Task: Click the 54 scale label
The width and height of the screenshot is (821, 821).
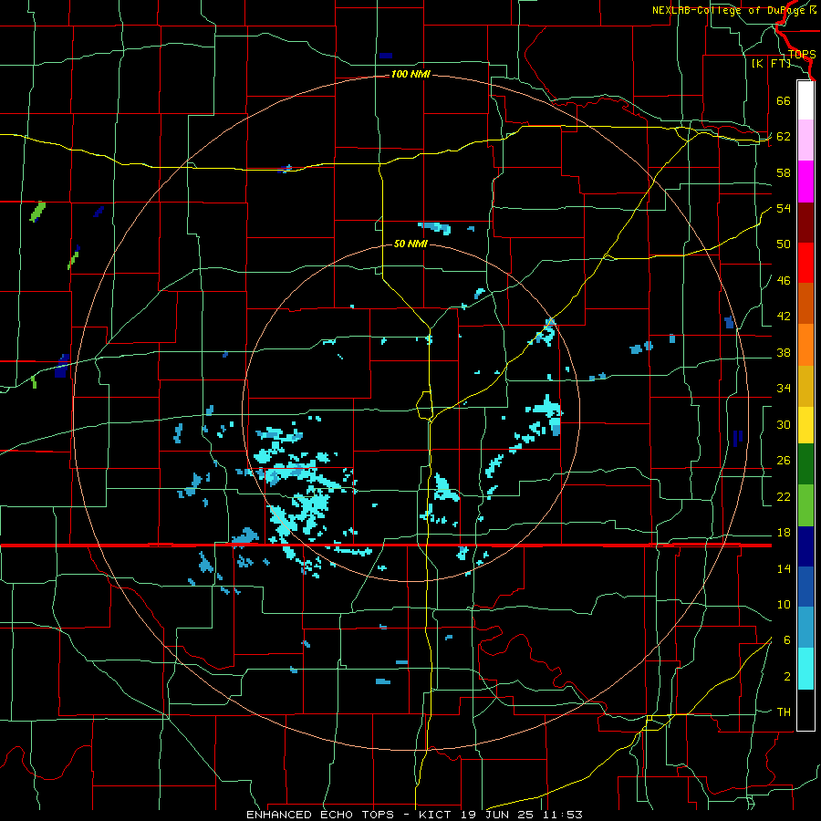Action: point(784,208)
